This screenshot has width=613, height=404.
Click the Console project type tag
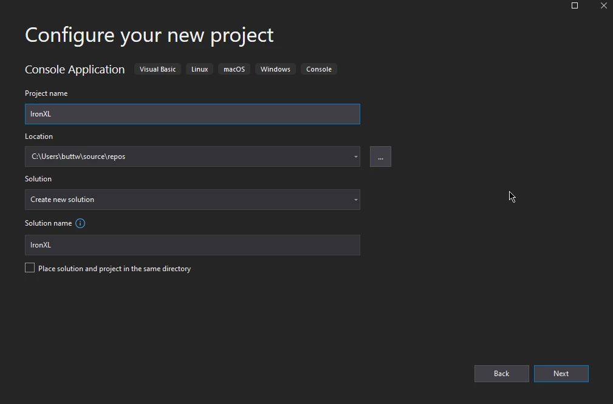pos(318,69)
